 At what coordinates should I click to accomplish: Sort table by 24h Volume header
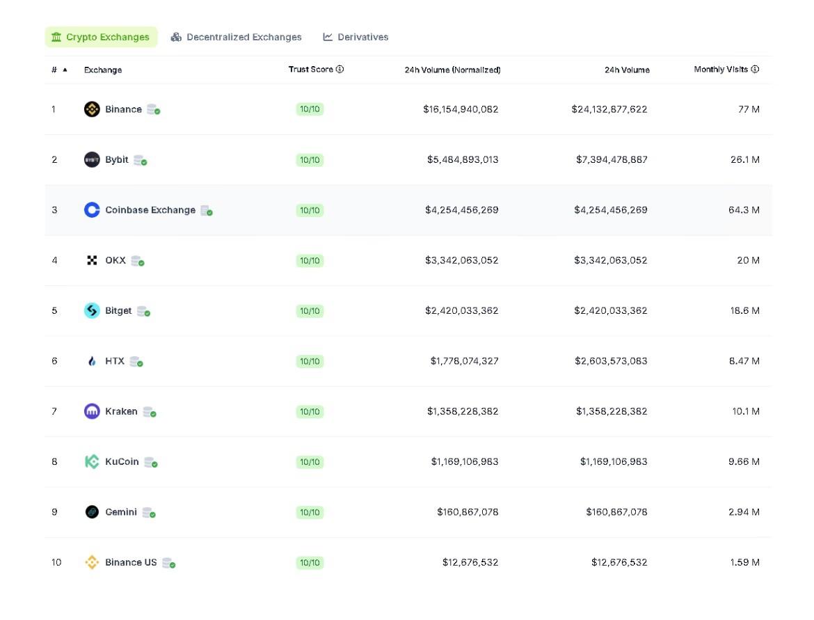tap(627, 70)
